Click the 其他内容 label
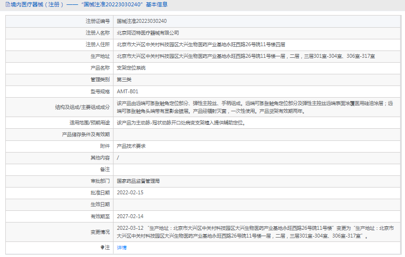This screenshot has width=405, height=257. click(x=100, y=158)
